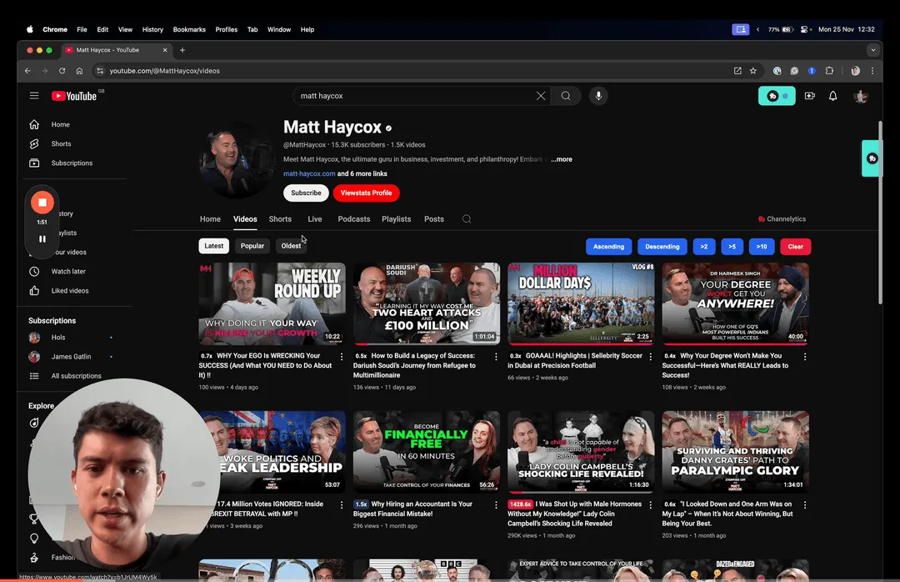Open options for Hiring an Accountant video
The image size is (900, 582).
tap(496, 505)
